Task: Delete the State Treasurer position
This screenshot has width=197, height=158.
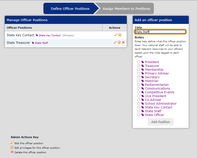Action: click(123, 42)
